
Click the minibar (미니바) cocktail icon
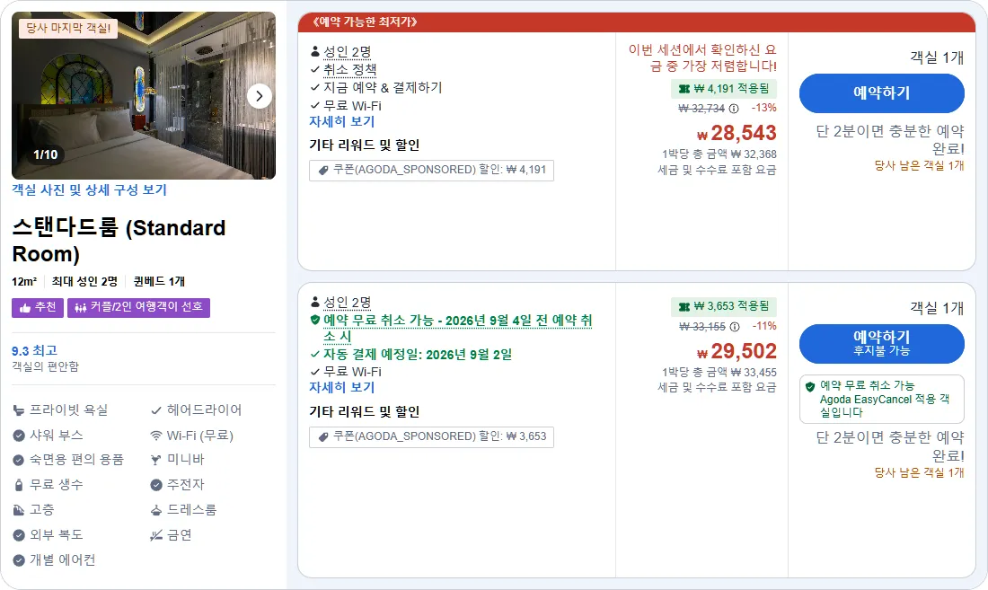[155, 460]
